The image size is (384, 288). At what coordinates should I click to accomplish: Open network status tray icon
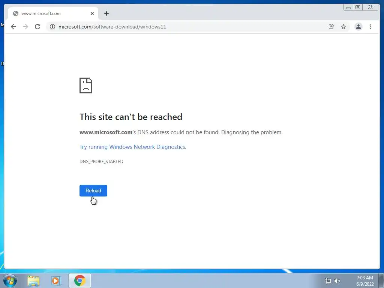click(x=328, y=281)
